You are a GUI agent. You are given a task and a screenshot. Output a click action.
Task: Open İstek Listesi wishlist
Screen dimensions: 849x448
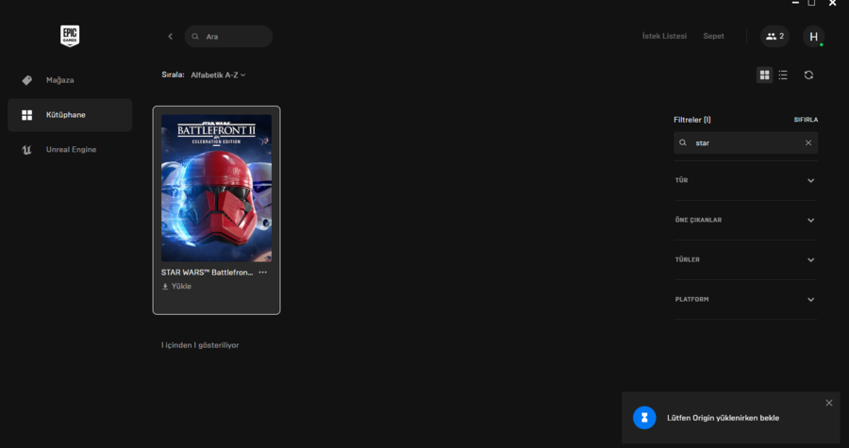(664, 36)
